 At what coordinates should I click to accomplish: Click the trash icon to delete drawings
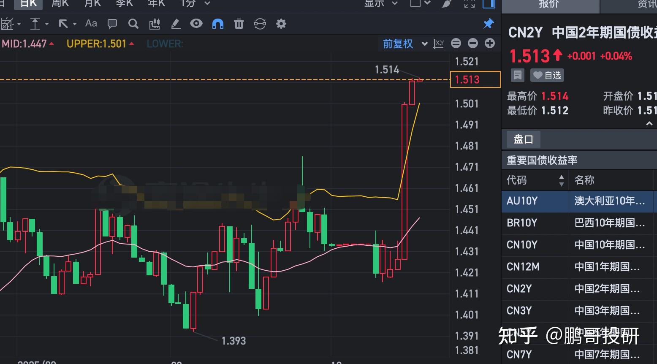[239, 24]
